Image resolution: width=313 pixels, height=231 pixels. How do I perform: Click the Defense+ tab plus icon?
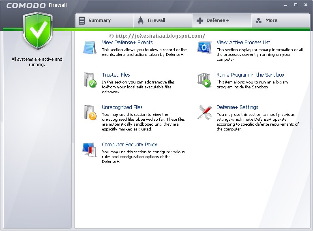pos(199,20)
